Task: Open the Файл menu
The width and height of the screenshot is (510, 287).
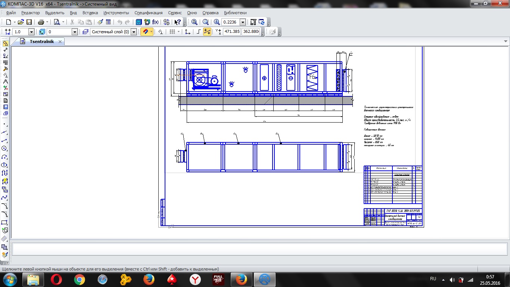Action: point(11,13)
